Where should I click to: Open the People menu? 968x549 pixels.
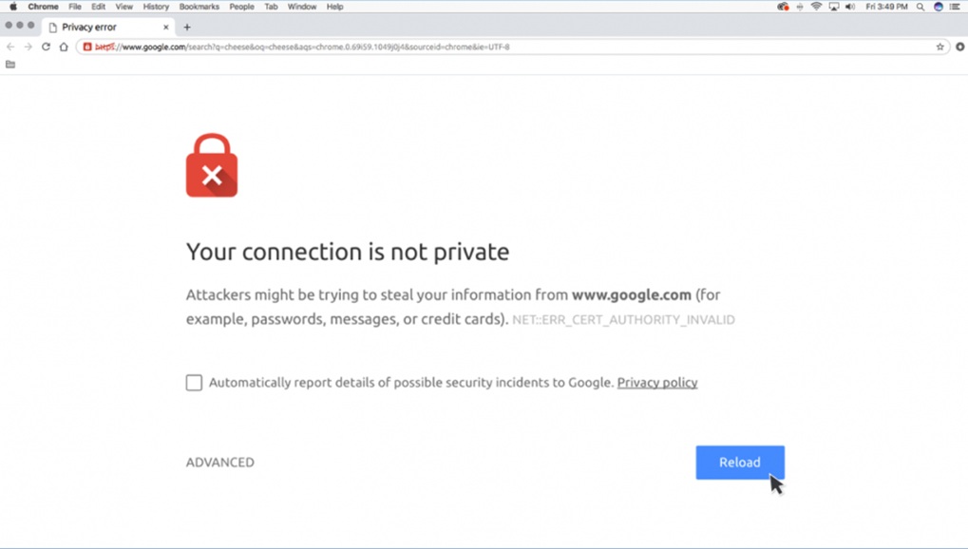pos(241,7)
